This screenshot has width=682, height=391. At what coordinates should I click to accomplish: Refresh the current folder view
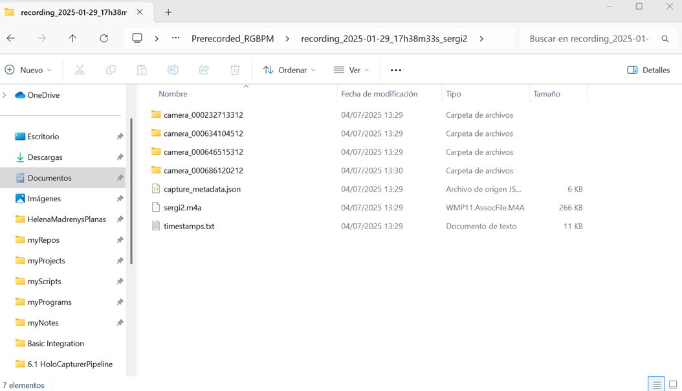(x=104, y=39)
